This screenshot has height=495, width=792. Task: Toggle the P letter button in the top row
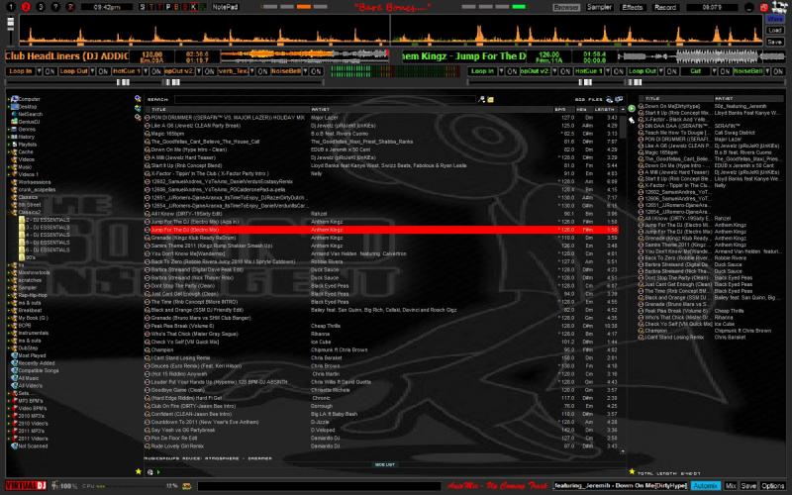(169, 7)
